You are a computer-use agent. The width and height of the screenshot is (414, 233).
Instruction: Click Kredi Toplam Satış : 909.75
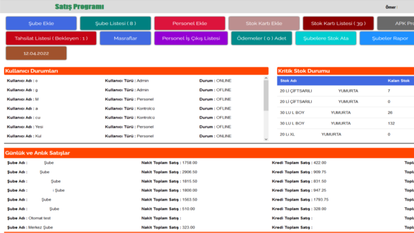click(299, 172)
